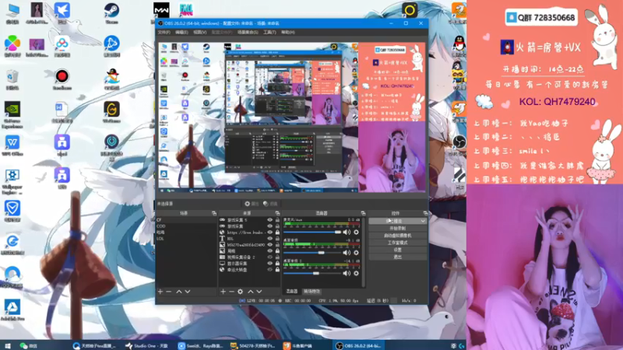Image resolution: width=623 pixels, height=350 pixels.
Task: Unlock the 幸运大转盘 source
Action: (x=277, y=270)
